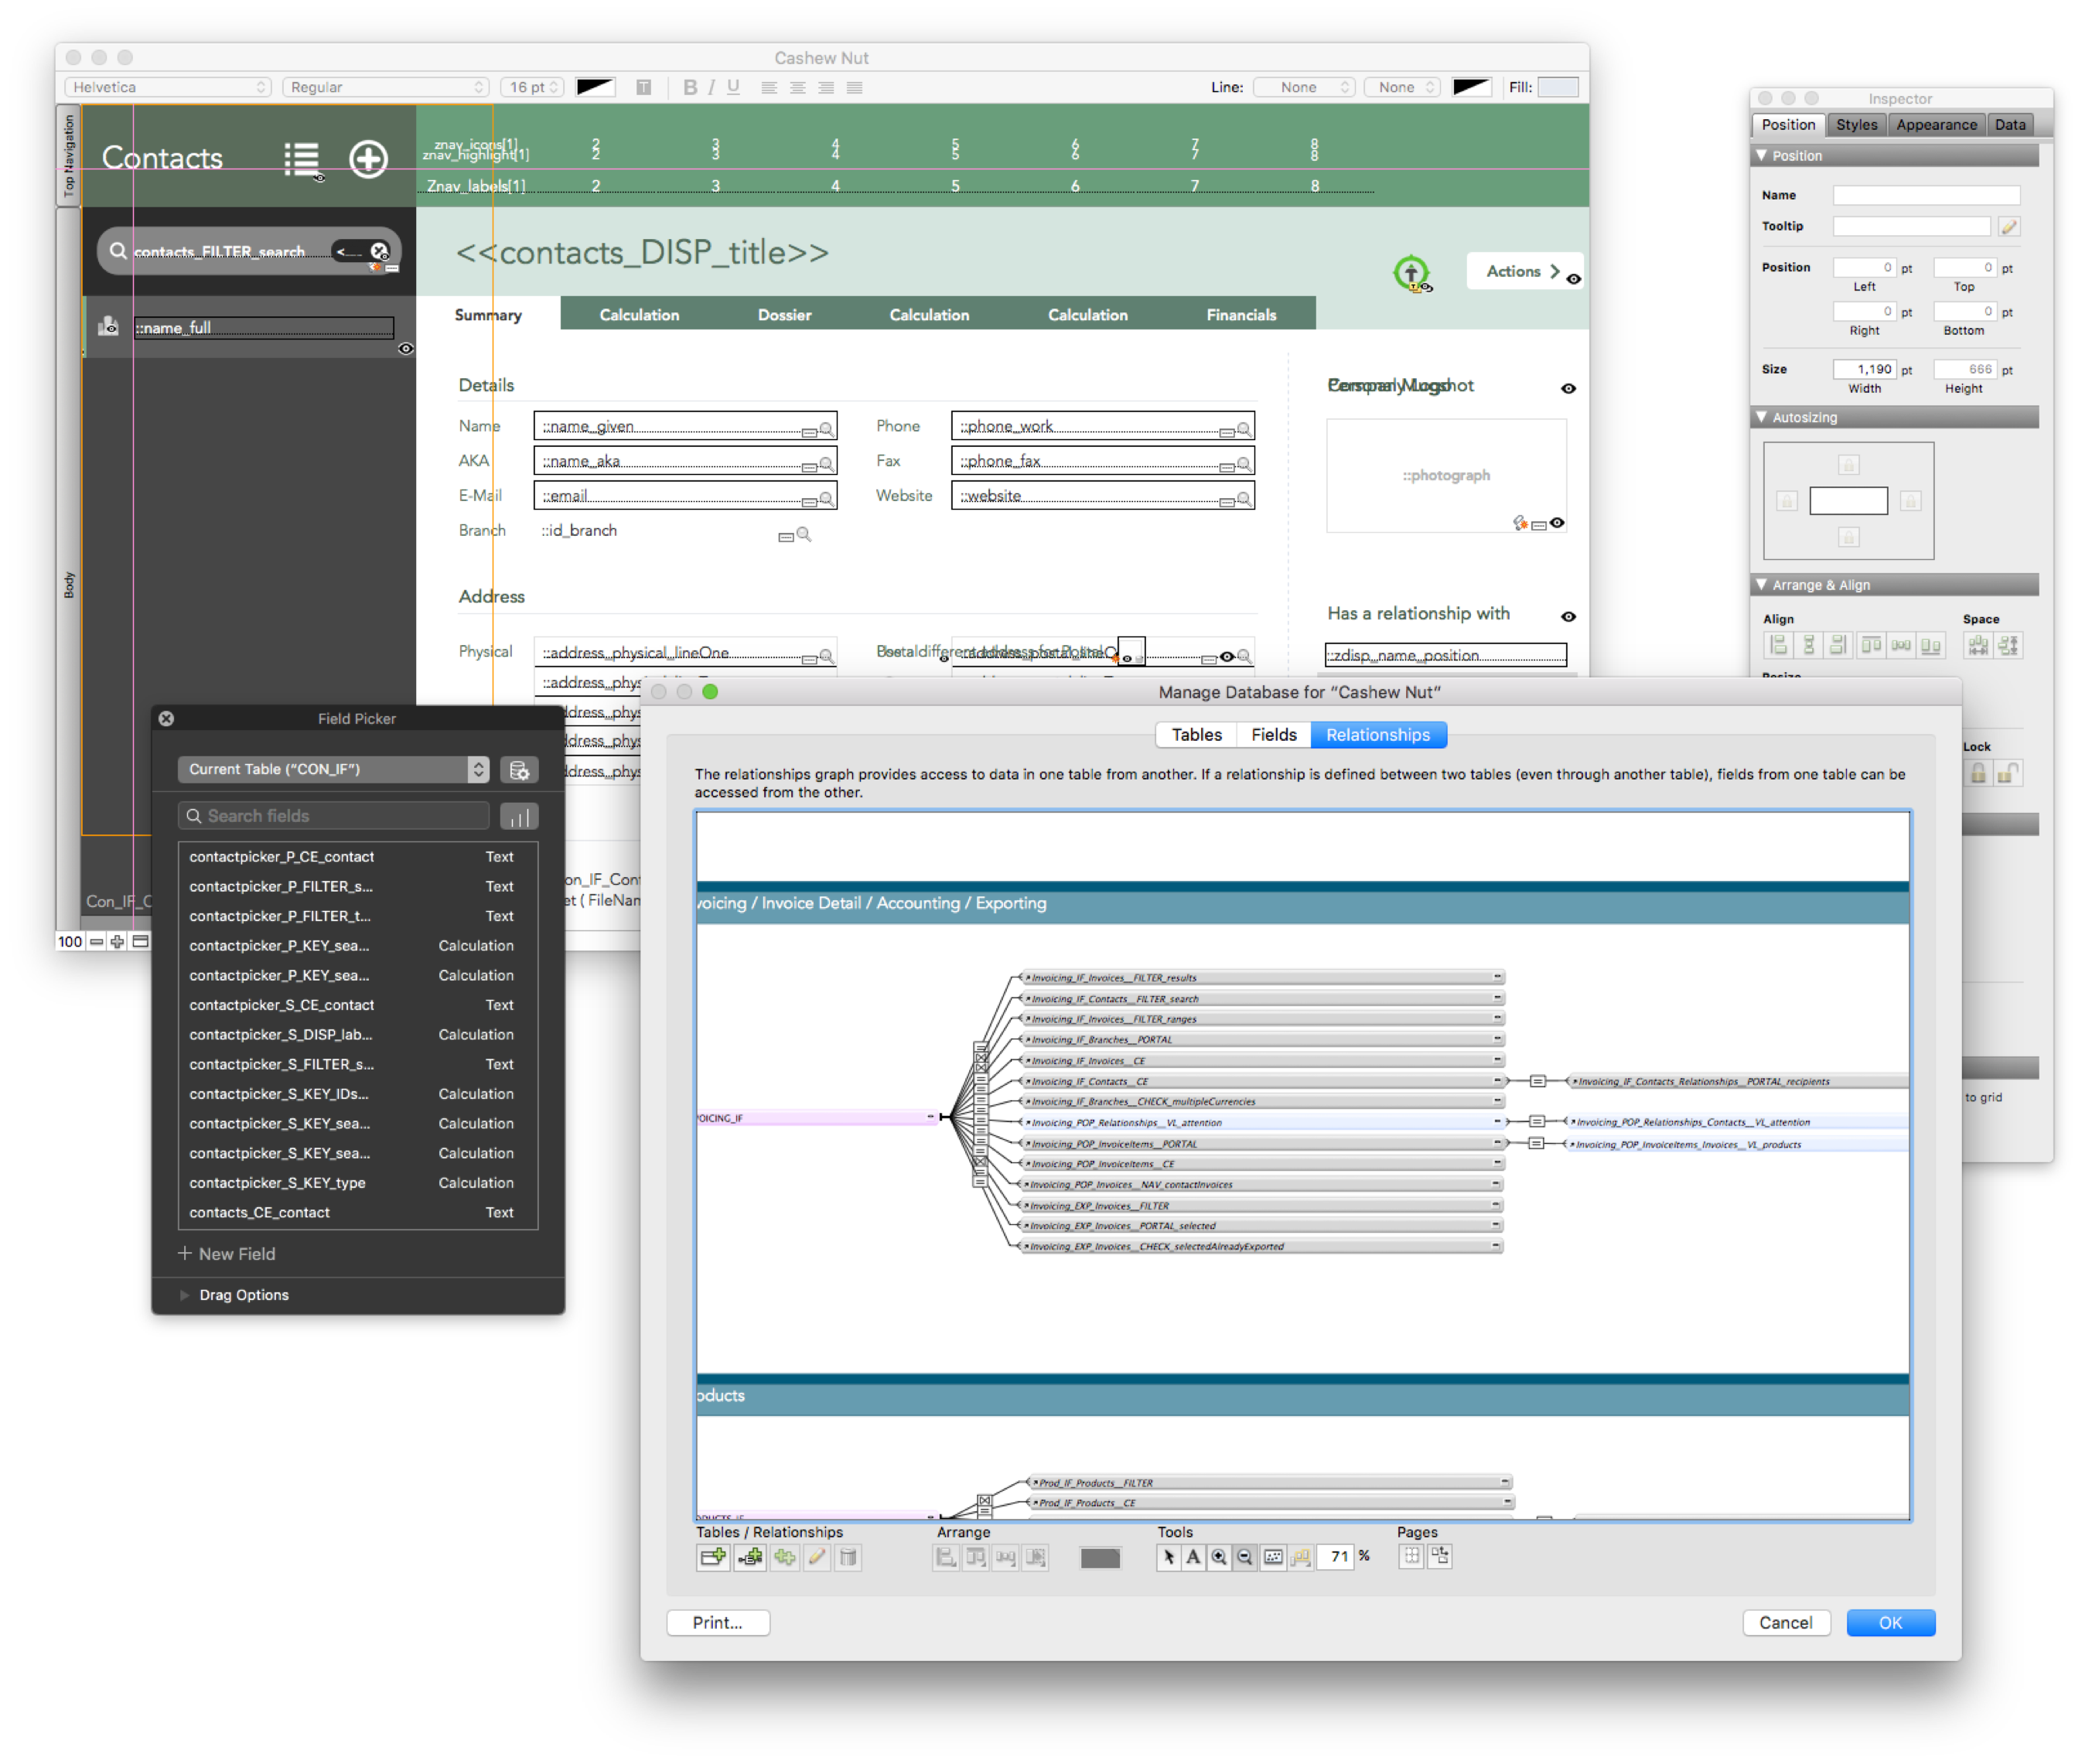Click the Italic I formatting icon
Viewport: 2075px width, 1764px height.
[711, 87]
